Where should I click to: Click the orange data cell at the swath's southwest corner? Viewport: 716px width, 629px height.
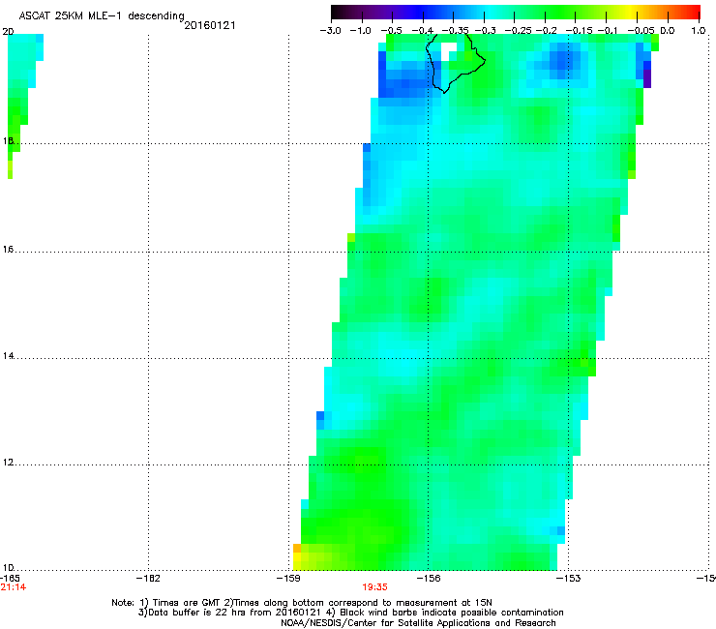(297, 548)
